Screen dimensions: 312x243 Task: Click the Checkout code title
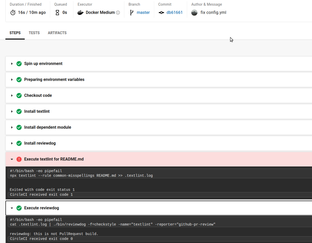[38, 96]
